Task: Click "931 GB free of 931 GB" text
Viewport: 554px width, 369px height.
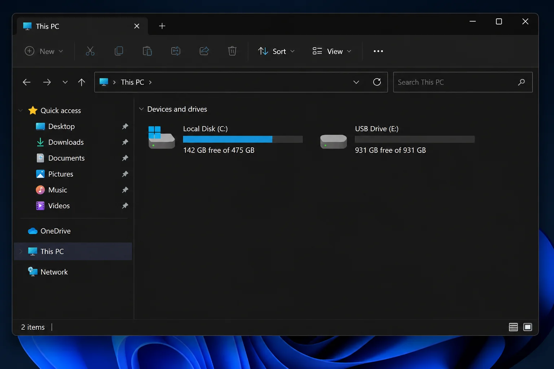Action: tap(390, 150)
